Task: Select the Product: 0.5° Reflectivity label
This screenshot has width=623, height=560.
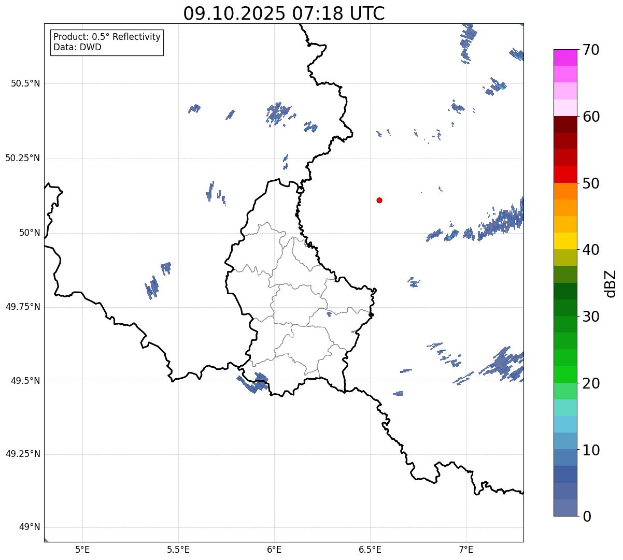Action: click(107, 37)
